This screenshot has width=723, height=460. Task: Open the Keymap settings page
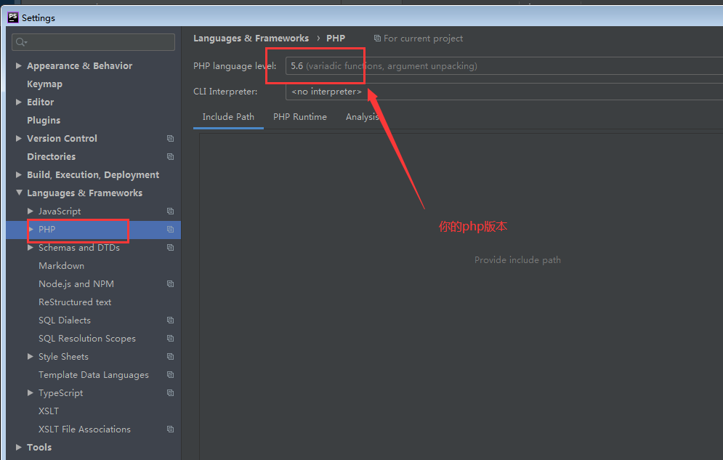point(44,84)
